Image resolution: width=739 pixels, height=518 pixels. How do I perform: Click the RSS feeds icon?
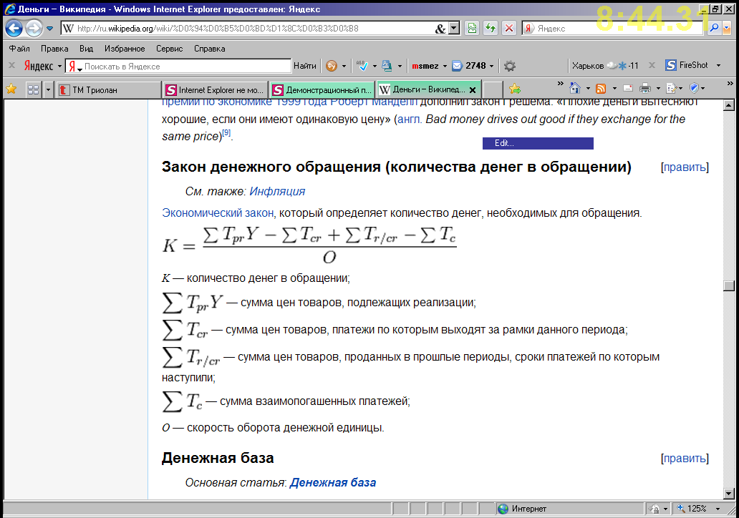pos(601,89)
